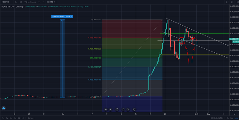Click the +1.10% change value in legend
This screenshot has height=120, width=239.
tap(85, 7)
